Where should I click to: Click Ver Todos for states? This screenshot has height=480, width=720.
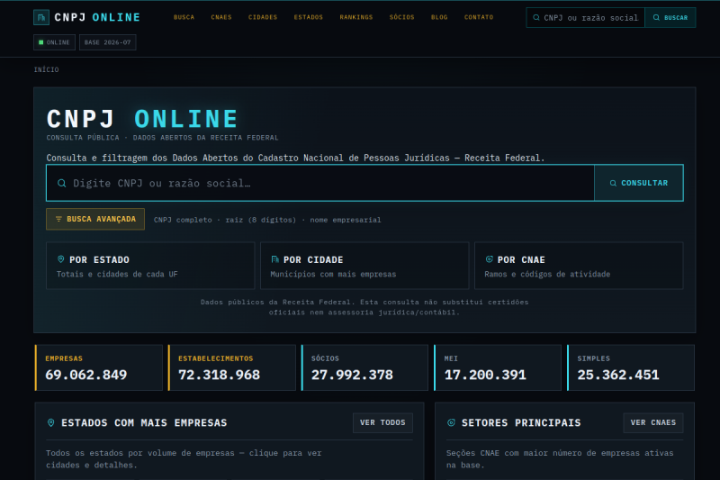pyautogui.click(x=382, y=422)
